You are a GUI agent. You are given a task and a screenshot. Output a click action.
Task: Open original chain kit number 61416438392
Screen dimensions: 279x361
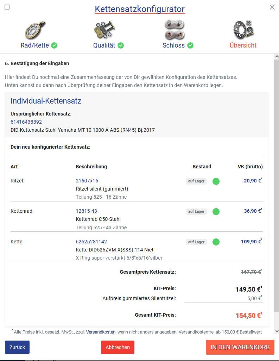(x=26, y=122)
